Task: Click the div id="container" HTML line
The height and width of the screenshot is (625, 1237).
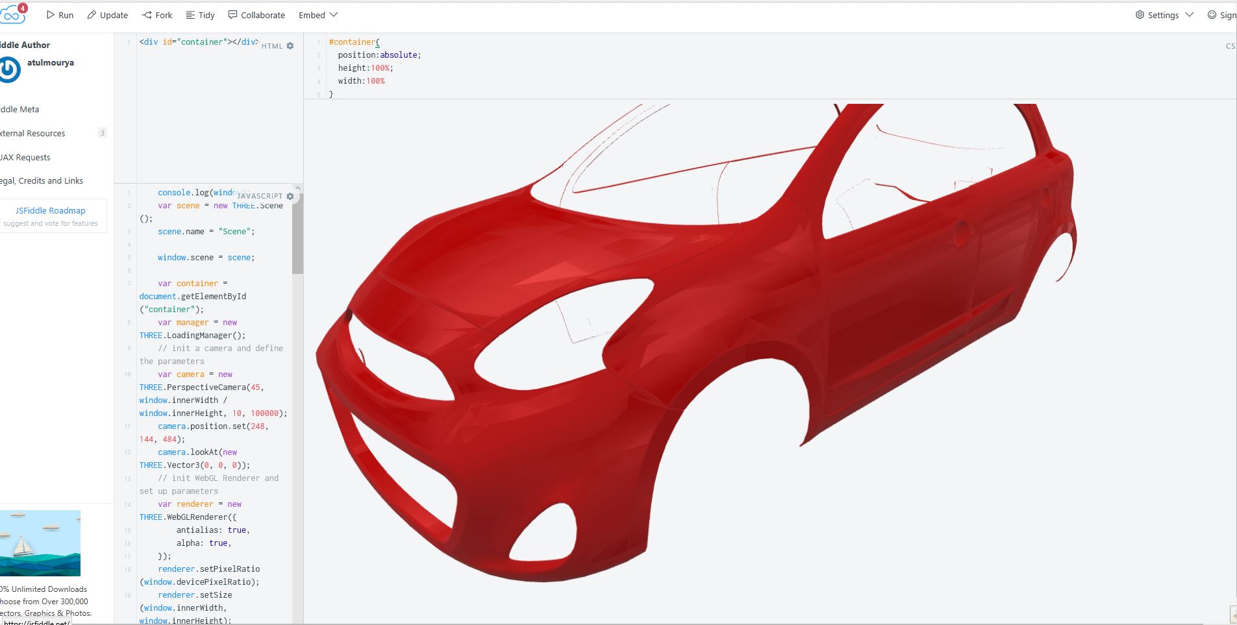Action: [199, 42]
